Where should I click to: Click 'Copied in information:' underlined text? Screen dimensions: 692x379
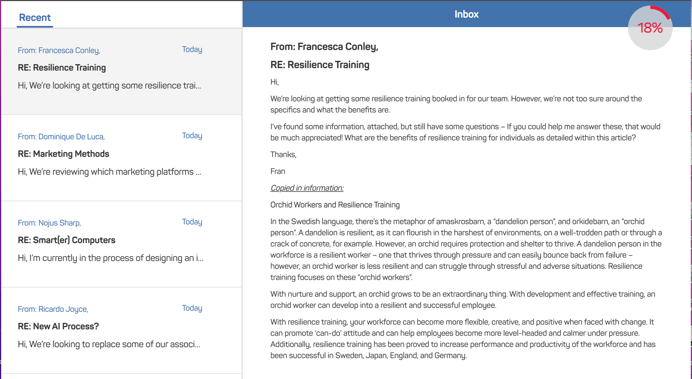(x=307, y=188)
